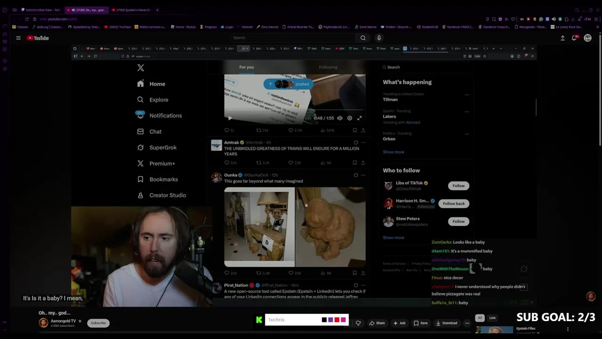Select the Live filter chip
Screen dimensions: 602x339
(x=492, y=318)
